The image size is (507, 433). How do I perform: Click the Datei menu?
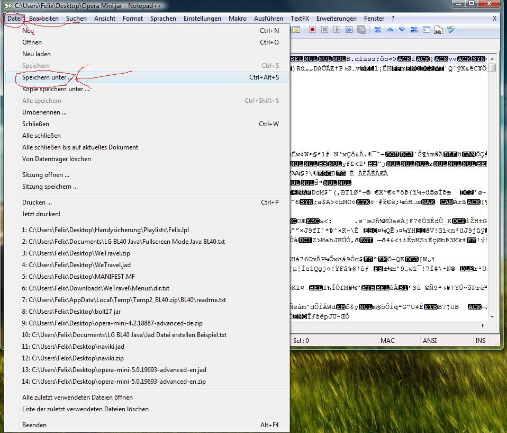pyautogui.click(x=14, y=19)
